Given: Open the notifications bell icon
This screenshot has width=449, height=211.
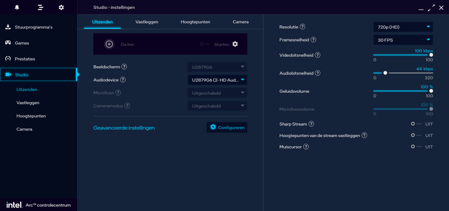Looking at the screenshot, I should [17, 7].
